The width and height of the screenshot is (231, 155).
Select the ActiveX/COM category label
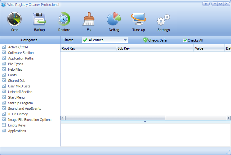point(18,47)
